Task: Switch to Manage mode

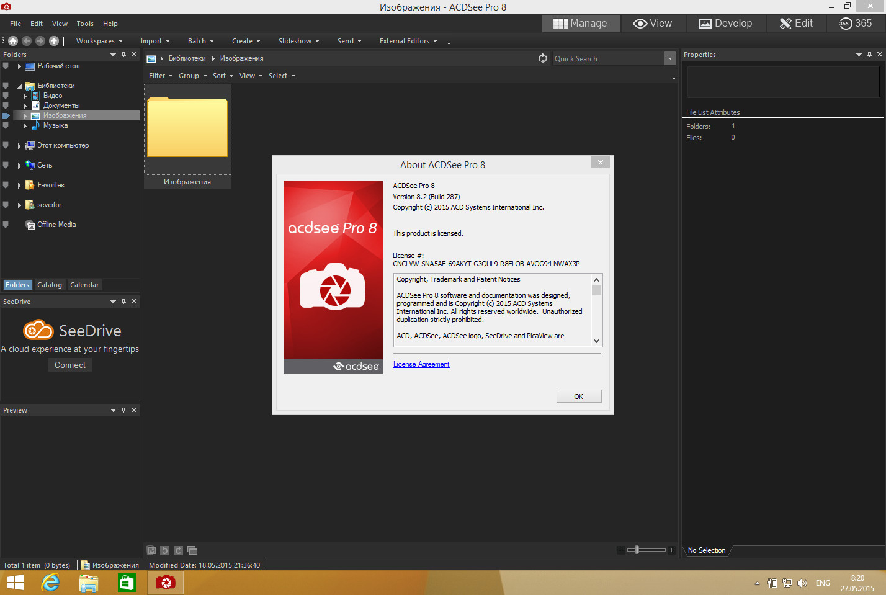Action: (581, 24)
